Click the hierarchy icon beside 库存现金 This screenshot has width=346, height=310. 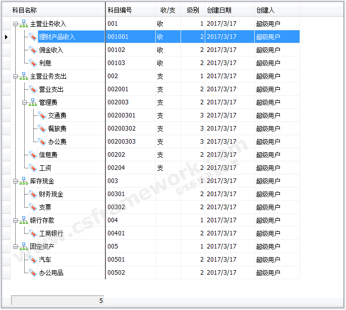pyautogui.click(x=24, y=181)
